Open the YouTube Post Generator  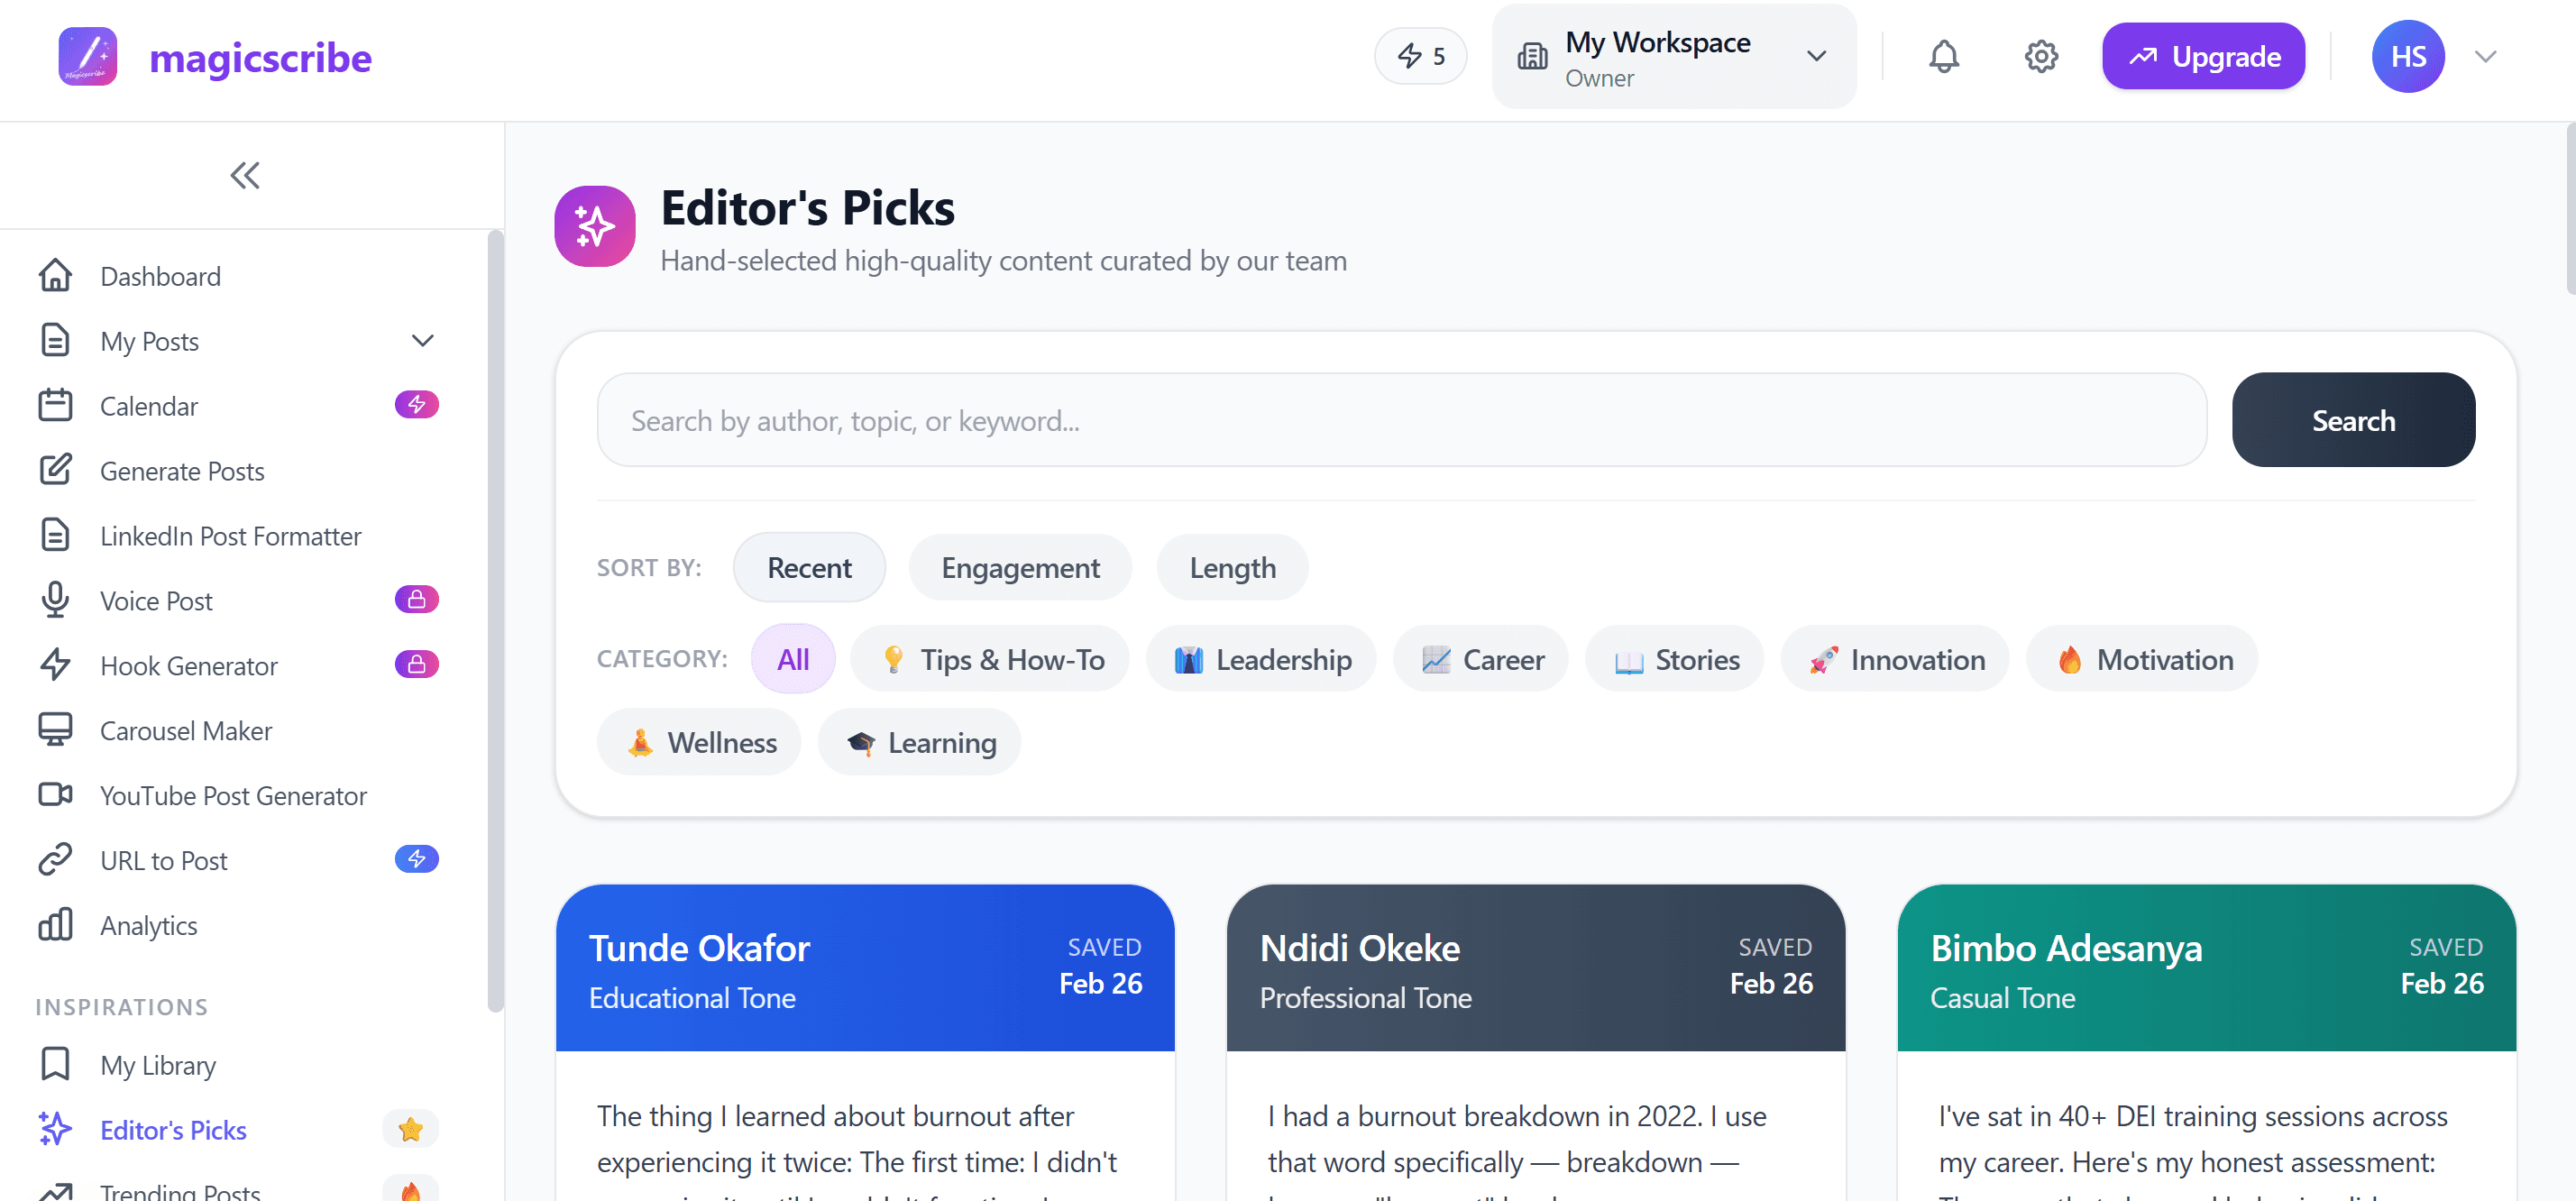233,795
